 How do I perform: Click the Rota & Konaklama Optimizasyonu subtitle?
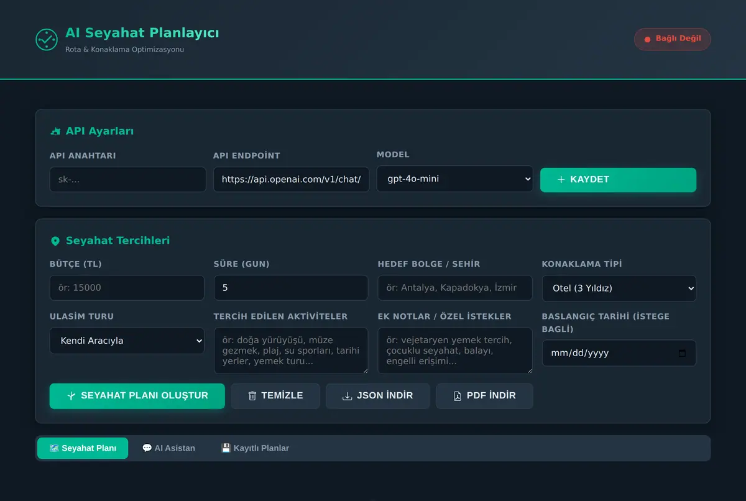point(124,49)
